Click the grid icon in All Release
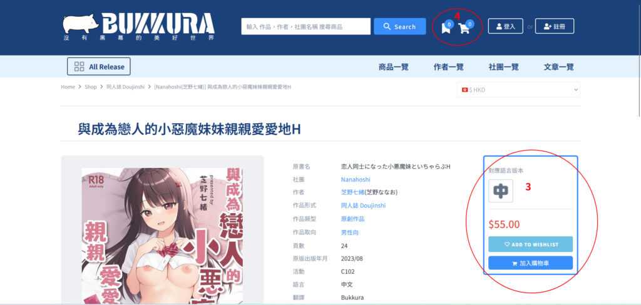Image resolution: width=641 pixels, height=305 pixels. pos(79,67)
